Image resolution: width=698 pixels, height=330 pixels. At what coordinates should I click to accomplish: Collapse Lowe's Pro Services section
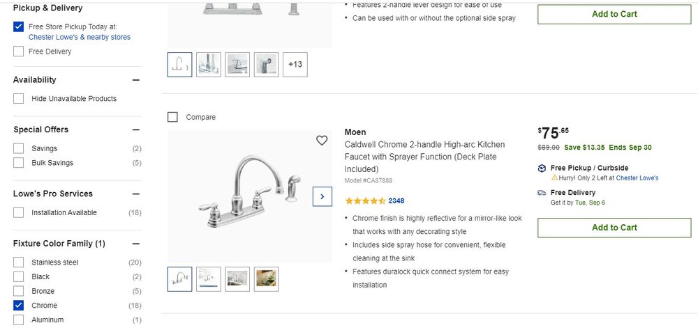136,194
